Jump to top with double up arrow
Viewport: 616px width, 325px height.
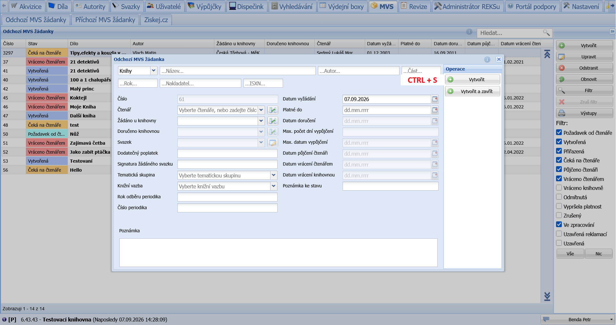(547, 54)
